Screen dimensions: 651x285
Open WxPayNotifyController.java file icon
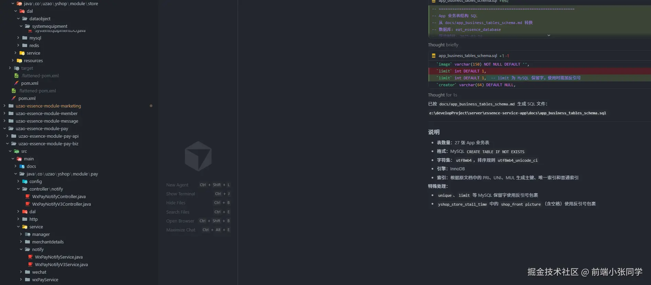28,196
